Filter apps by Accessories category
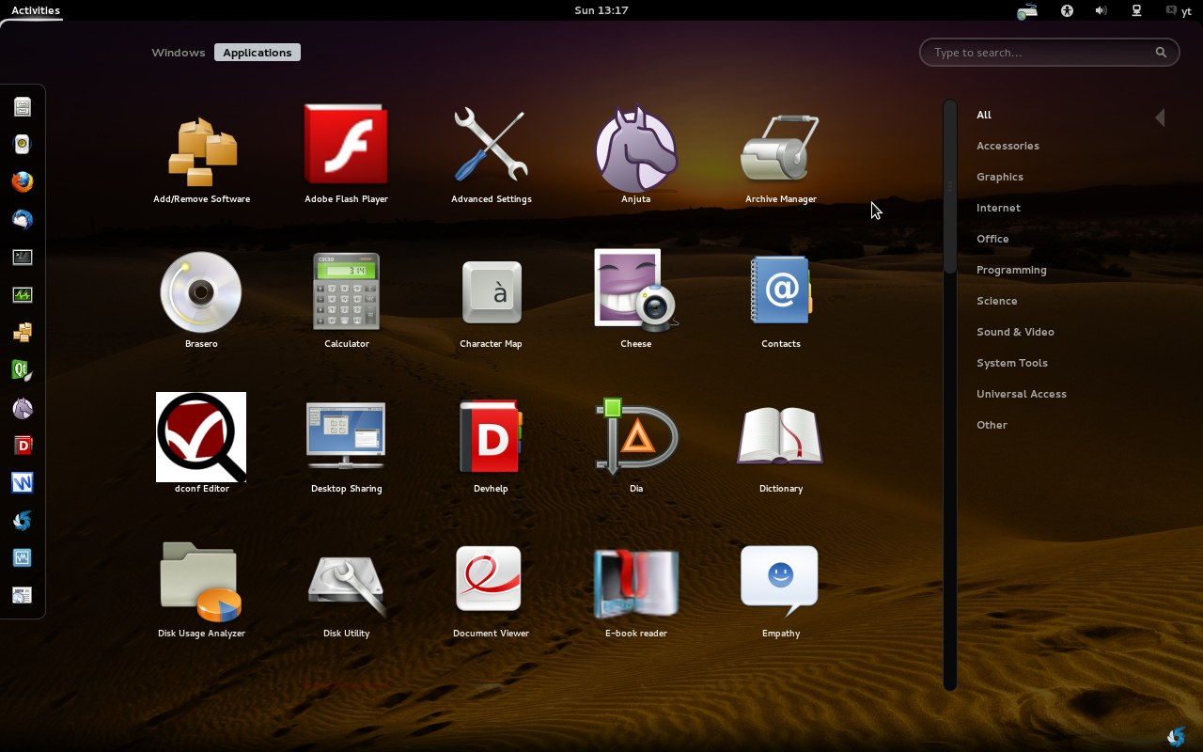The width and height of the screenshot is (1203, 752). click(1008, 146)
